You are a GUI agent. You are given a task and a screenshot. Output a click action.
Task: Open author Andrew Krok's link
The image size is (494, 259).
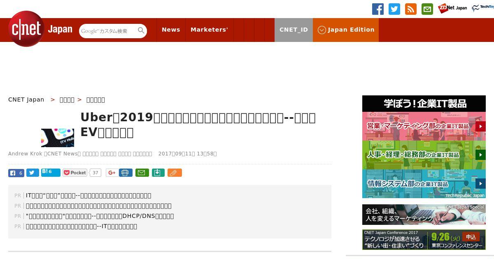26,154
